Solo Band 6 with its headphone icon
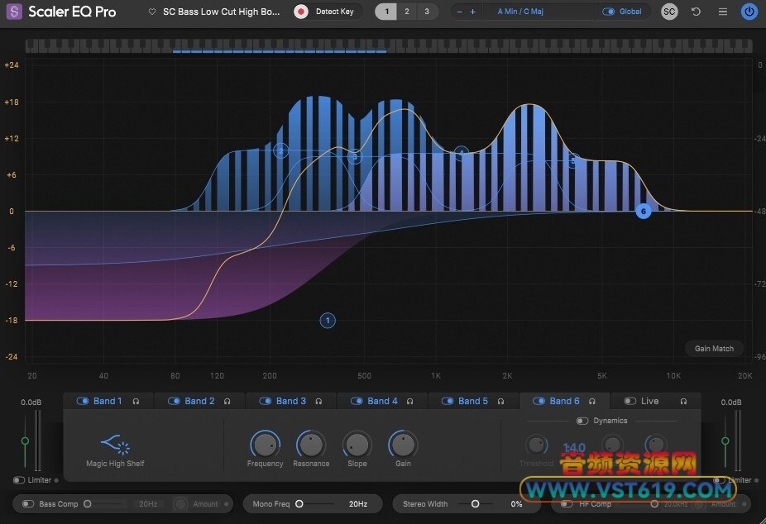 [x=592, y=402]
